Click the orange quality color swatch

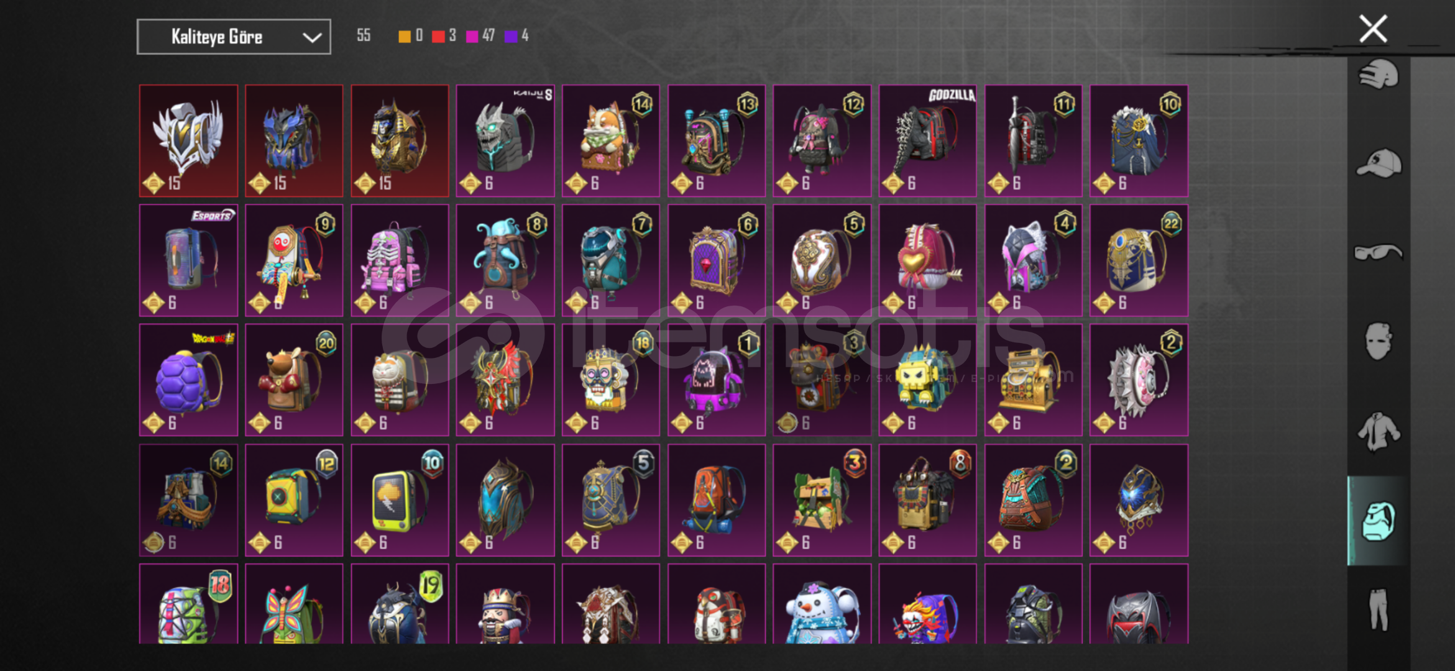tap(405, 36)
